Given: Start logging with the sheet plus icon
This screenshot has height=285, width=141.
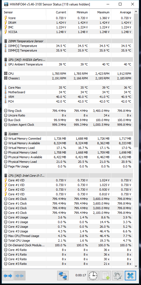Looking at the screenshot, I should pos(105,275).
